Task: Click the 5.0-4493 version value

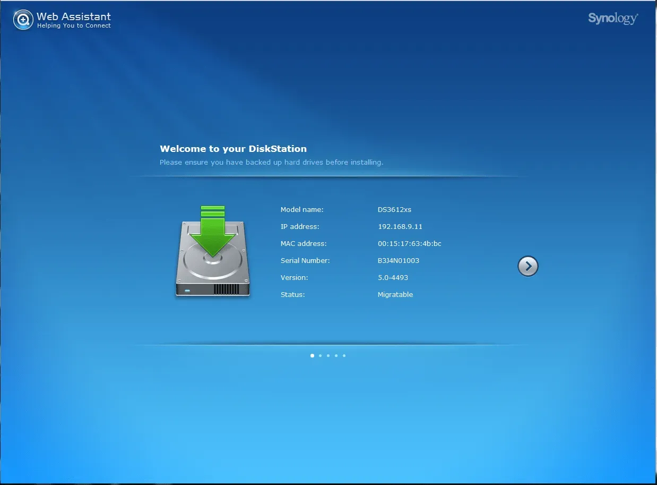Action: [393, 278]
